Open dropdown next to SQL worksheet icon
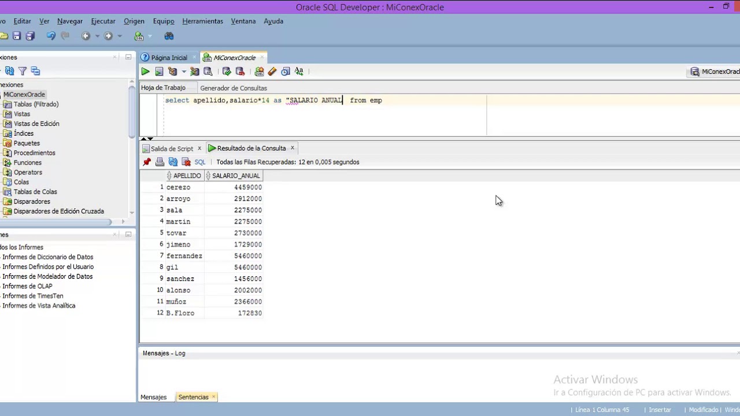This screenshot has height=416, width=740. 149,36
